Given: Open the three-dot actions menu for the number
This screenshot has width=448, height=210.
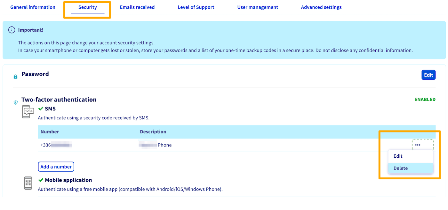Looking at the screenshot, I should pos(418,145).
